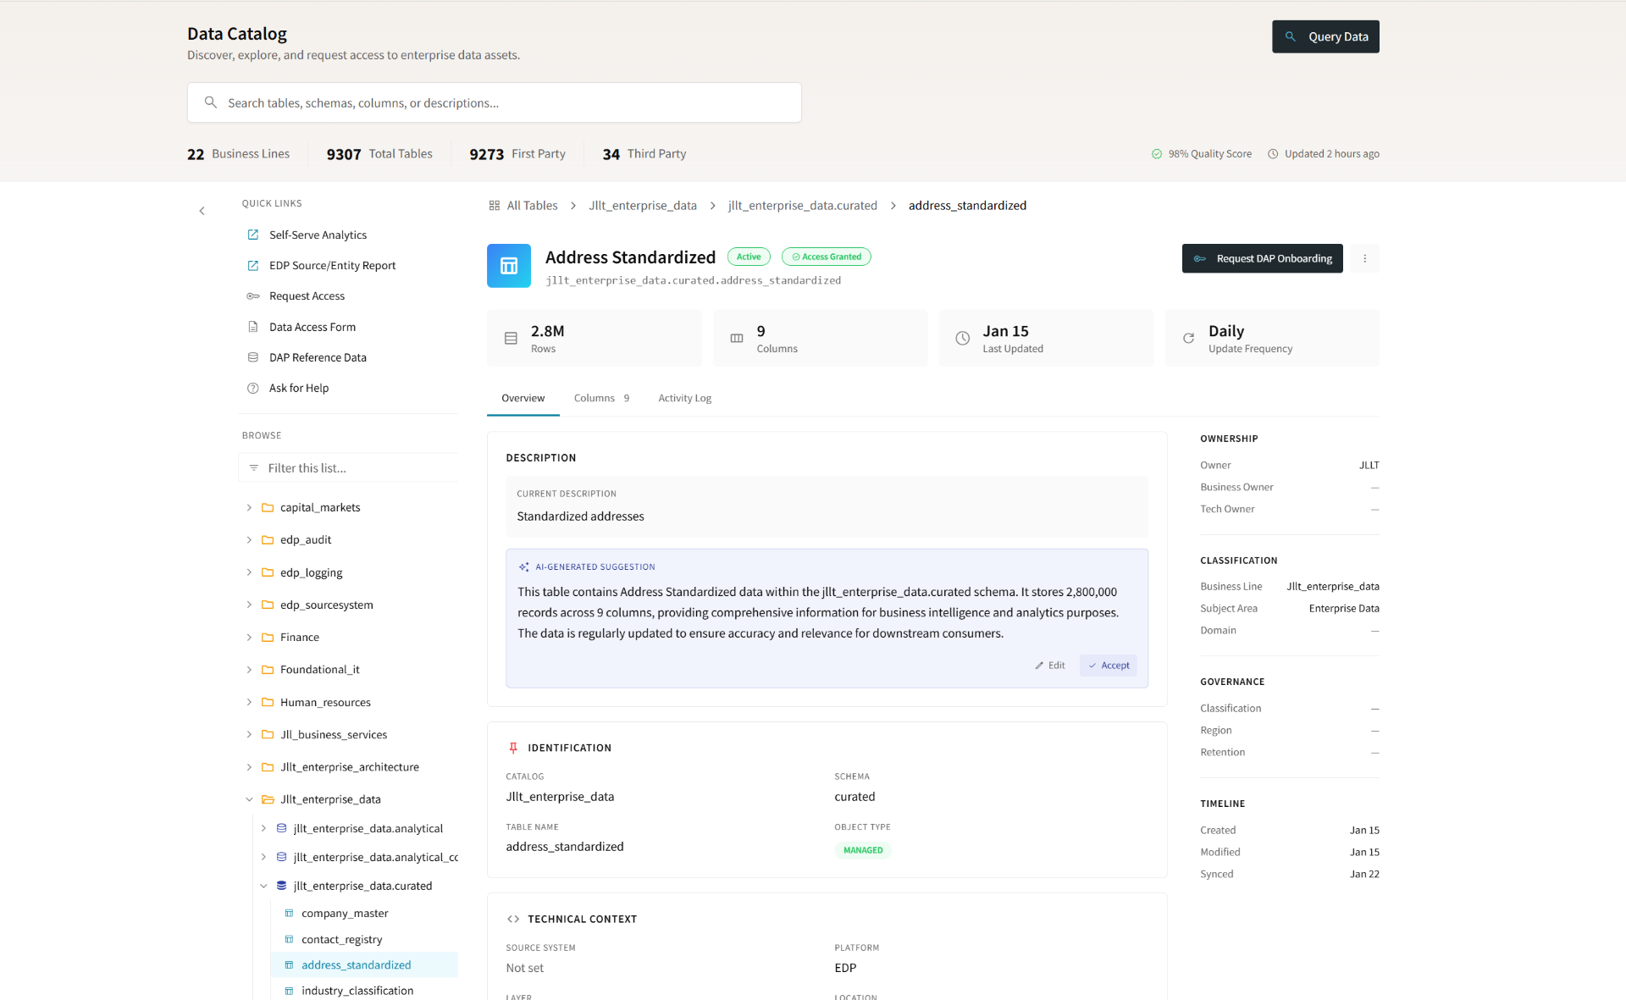Click the company_master table icon
This screenshot has height=1000, width=1626.
(x=289, y=913)
